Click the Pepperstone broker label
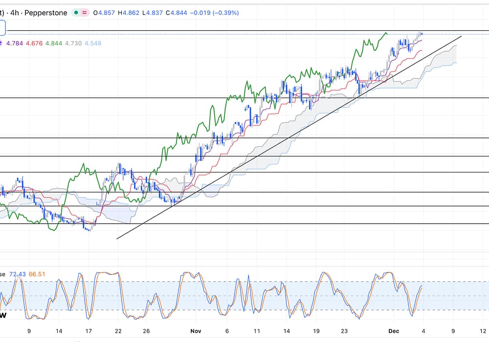The width and height of the screenshot is (489, 342). tap(47, 13)
